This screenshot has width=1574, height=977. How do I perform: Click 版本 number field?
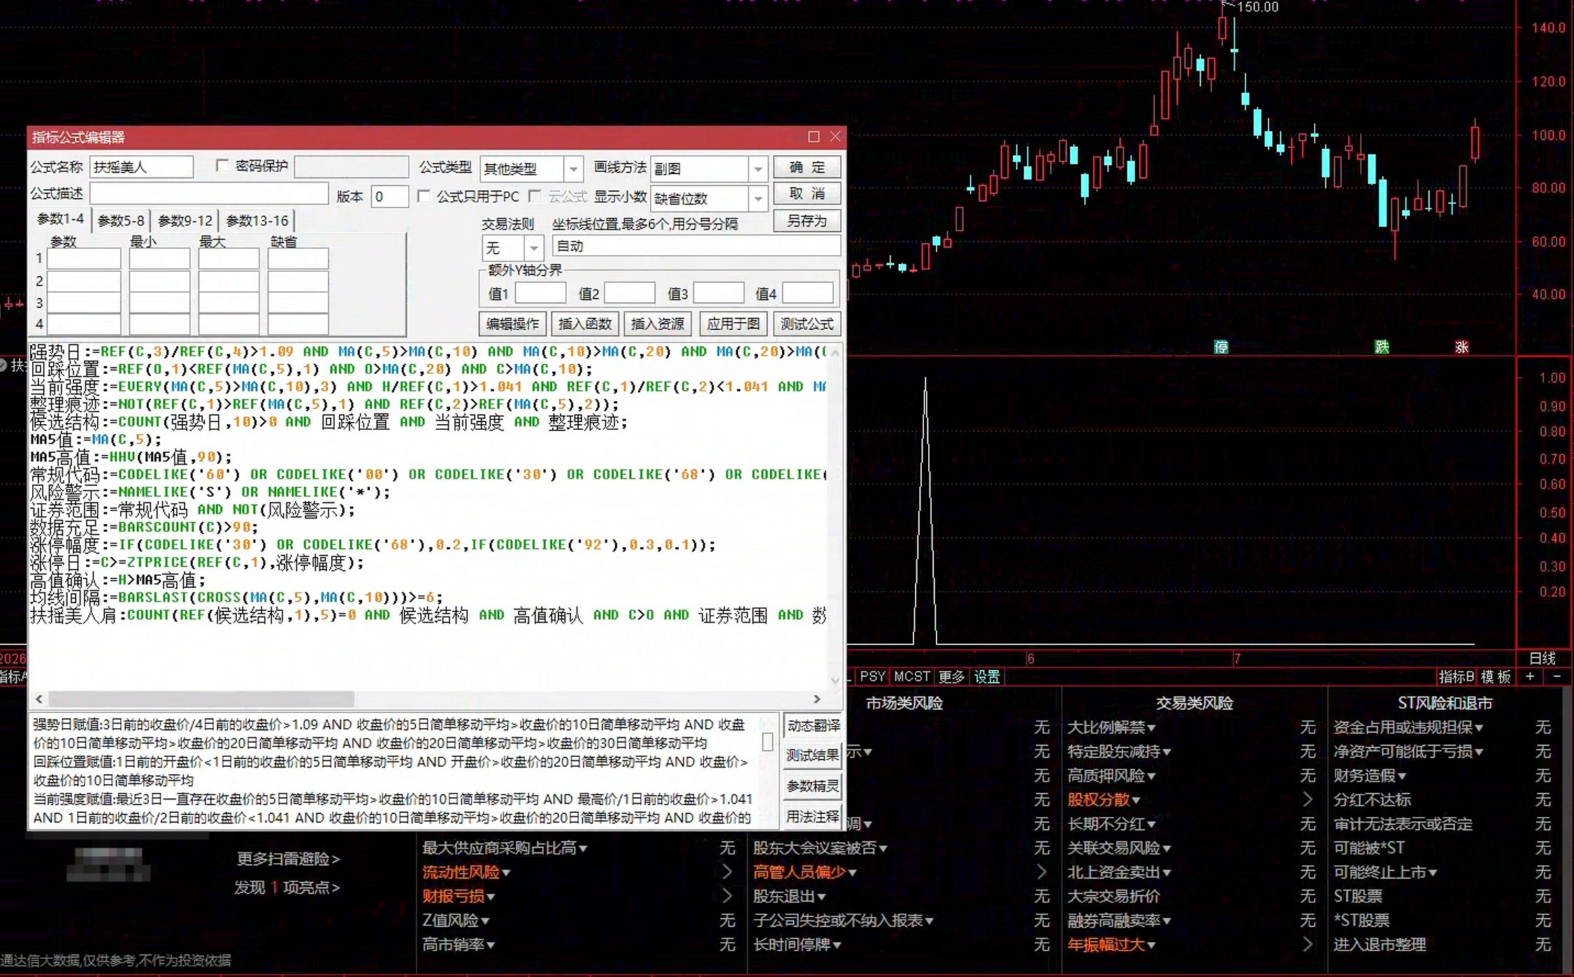(x=390, y=196)
